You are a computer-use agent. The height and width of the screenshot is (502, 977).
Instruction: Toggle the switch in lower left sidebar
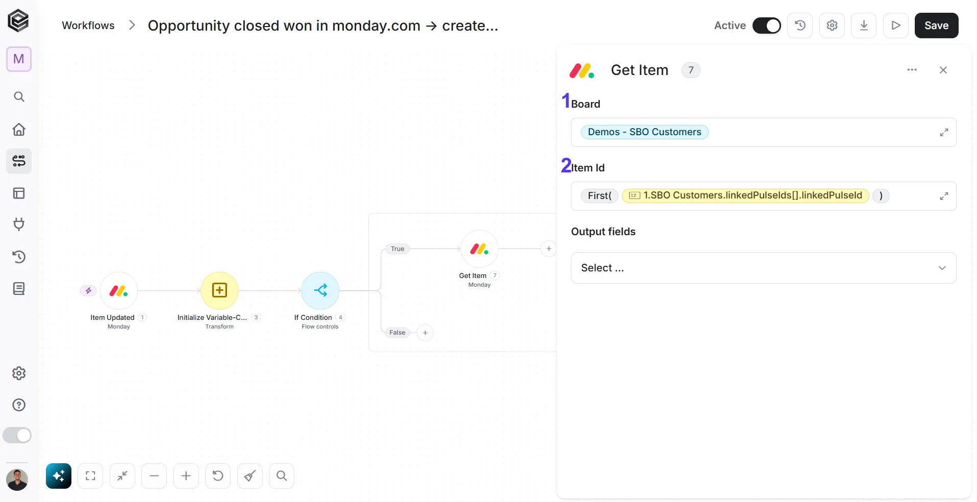17,435
